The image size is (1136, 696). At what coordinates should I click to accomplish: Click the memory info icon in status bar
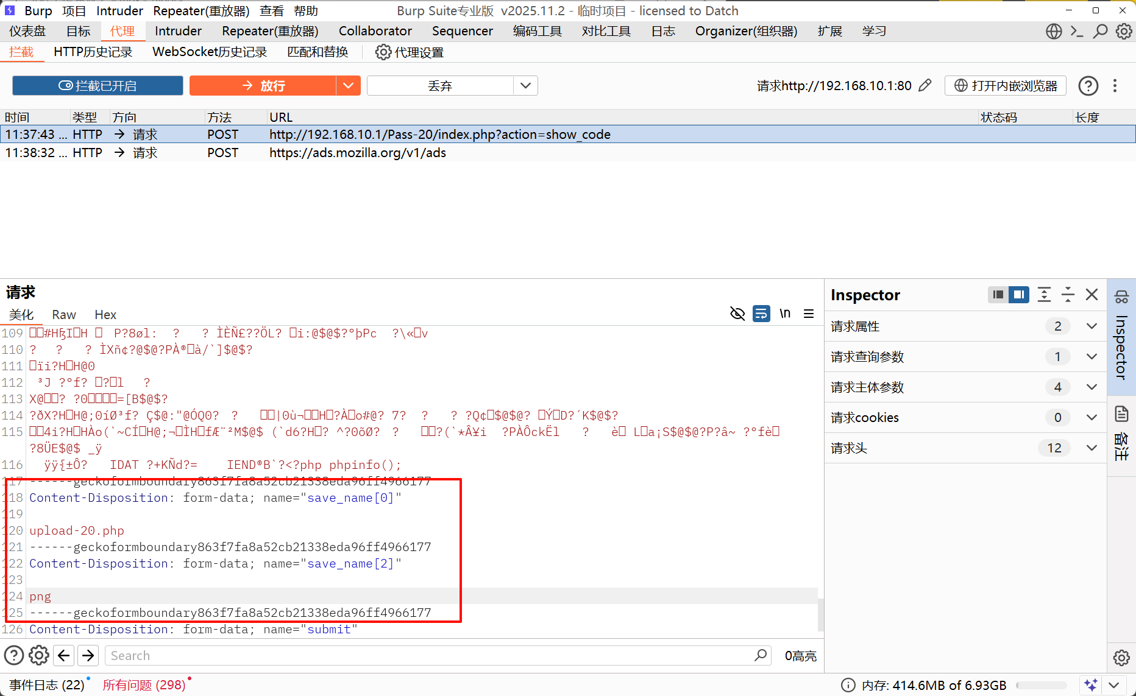pos(848,686)
